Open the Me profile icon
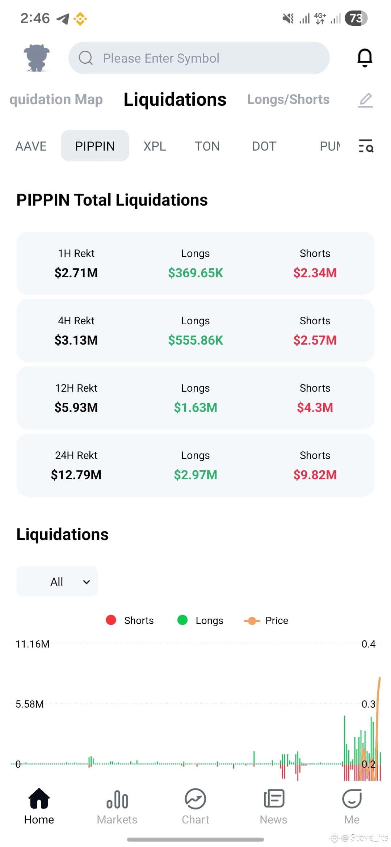Viewport: 391px width, 847px height. pos(352,806)
